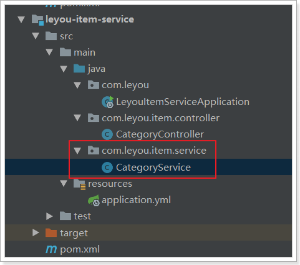Click the CategoryController class icon
The width and height of the screenshot is (300, 265).
(107, 134)
